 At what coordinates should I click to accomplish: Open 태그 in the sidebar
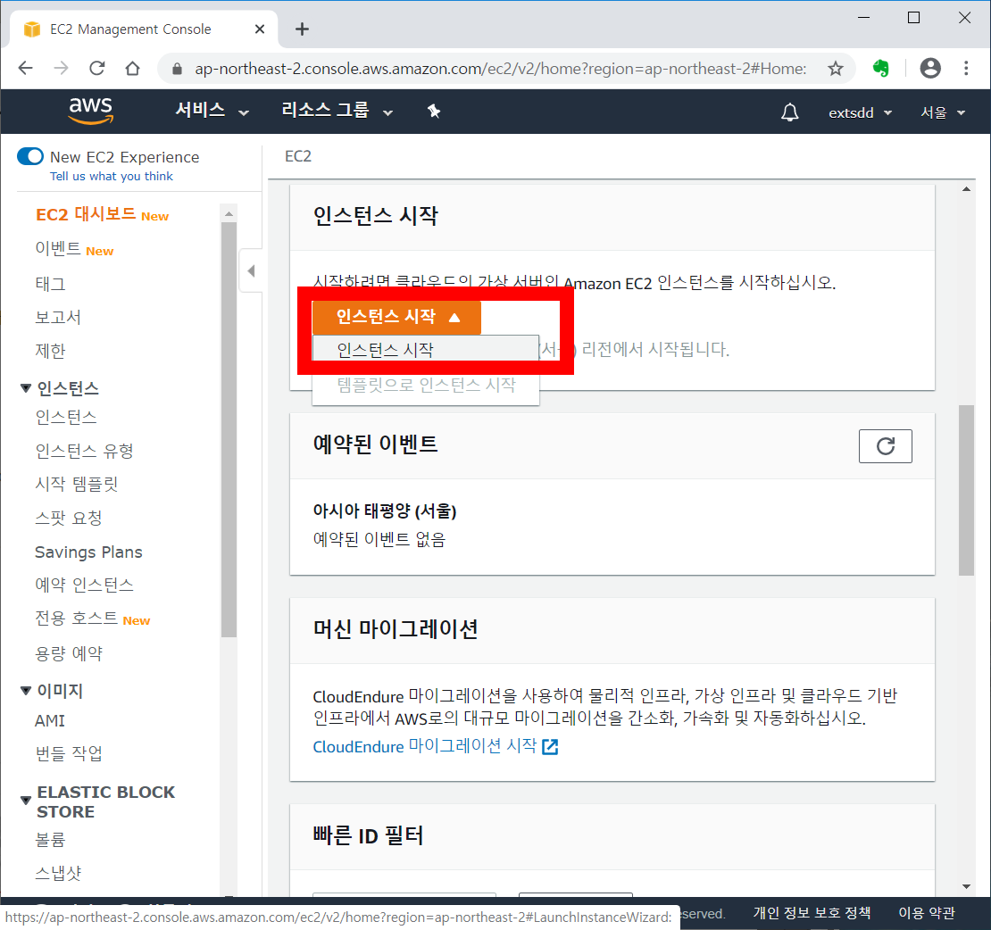(51, 284)
